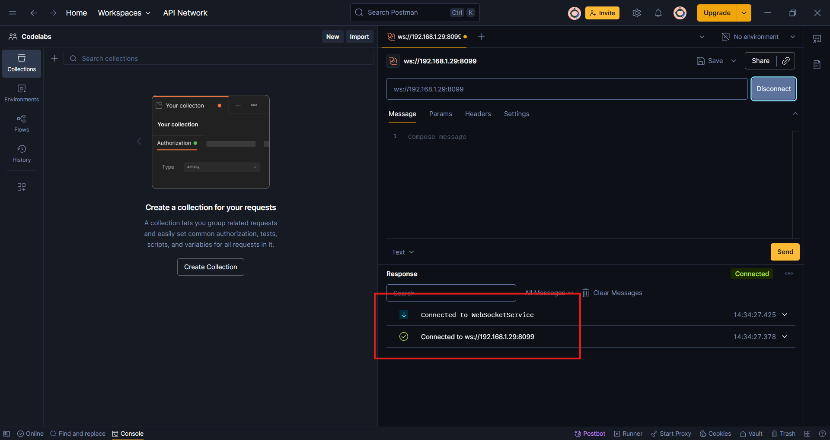Viewport: 830px width, 440px height.
Task: Click the Create Collection button
Action: coord(211,267)
